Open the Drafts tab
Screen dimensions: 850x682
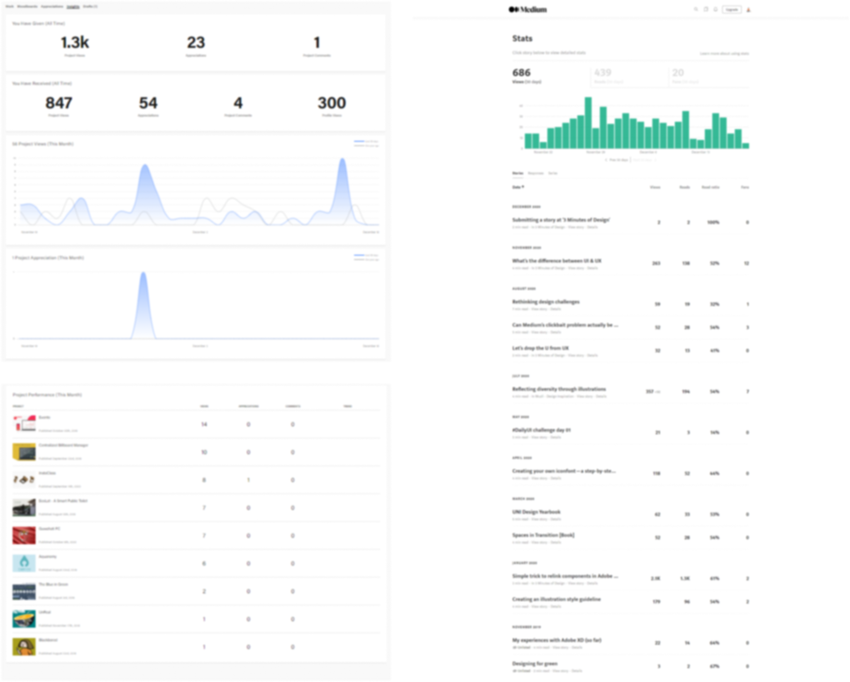pyautogui.click(x=90, y=6)
